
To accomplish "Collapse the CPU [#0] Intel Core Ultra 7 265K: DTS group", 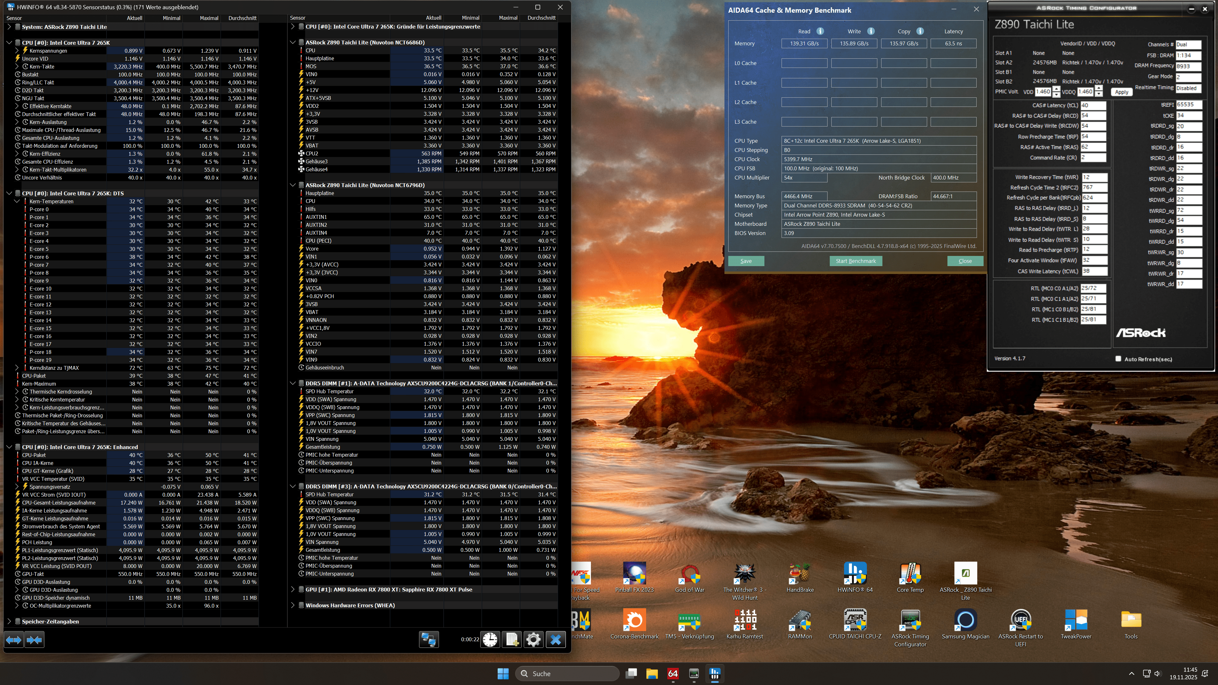I will [9, 193].
